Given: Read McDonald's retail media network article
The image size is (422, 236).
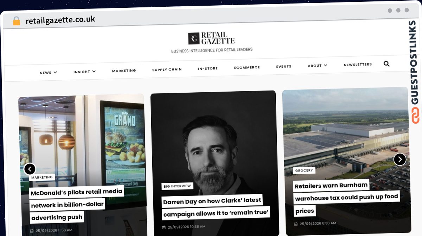Looking at the screenshot, I should pos(77,204).
